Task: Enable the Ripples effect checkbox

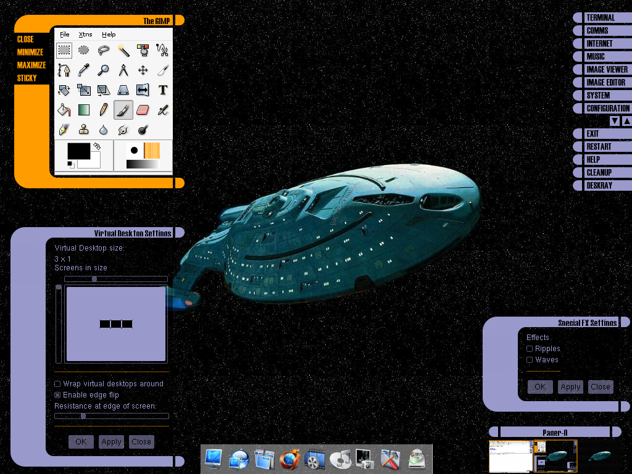Action: [530, 349]
